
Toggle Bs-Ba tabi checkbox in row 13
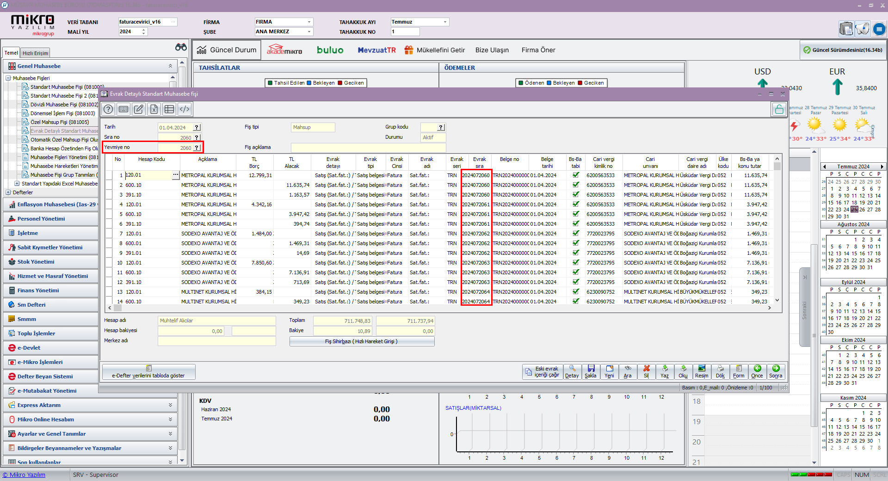[x=575, y=292]
